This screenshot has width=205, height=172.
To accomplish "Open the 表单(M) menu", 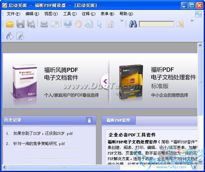I will pyautogui.click(x=107, y=14).
